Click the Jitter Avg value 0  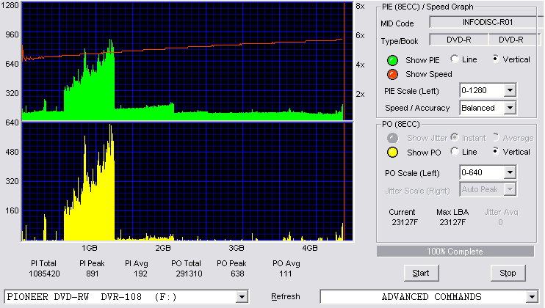pos(500,222)
